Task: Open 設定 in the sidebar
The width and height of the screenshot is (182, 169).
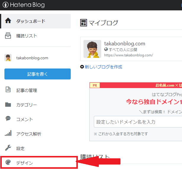Action: pos(20,149)
